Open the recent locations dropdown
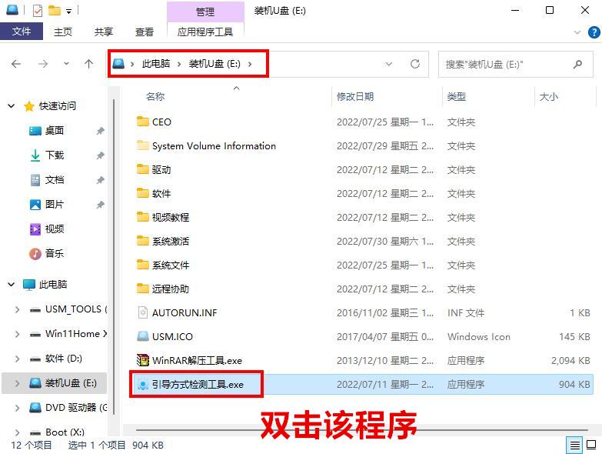The height and width of the screenshot is (454, 602). [x=67, y=64]
